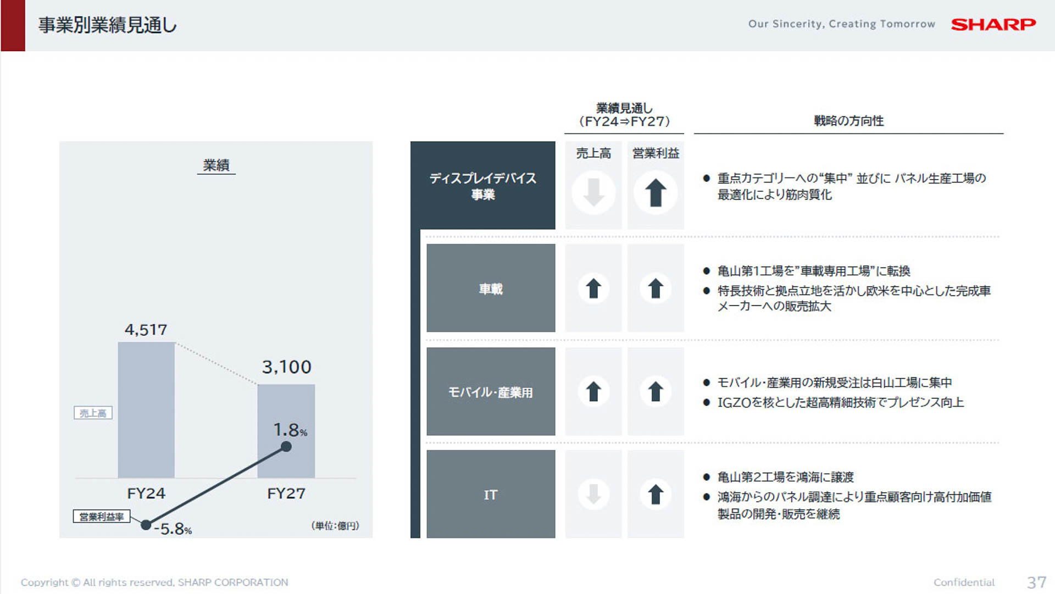Click the FY27 revenue bar showing 3,100
1055x594 pixels.
pyautogui.click(x=286, y=431)
